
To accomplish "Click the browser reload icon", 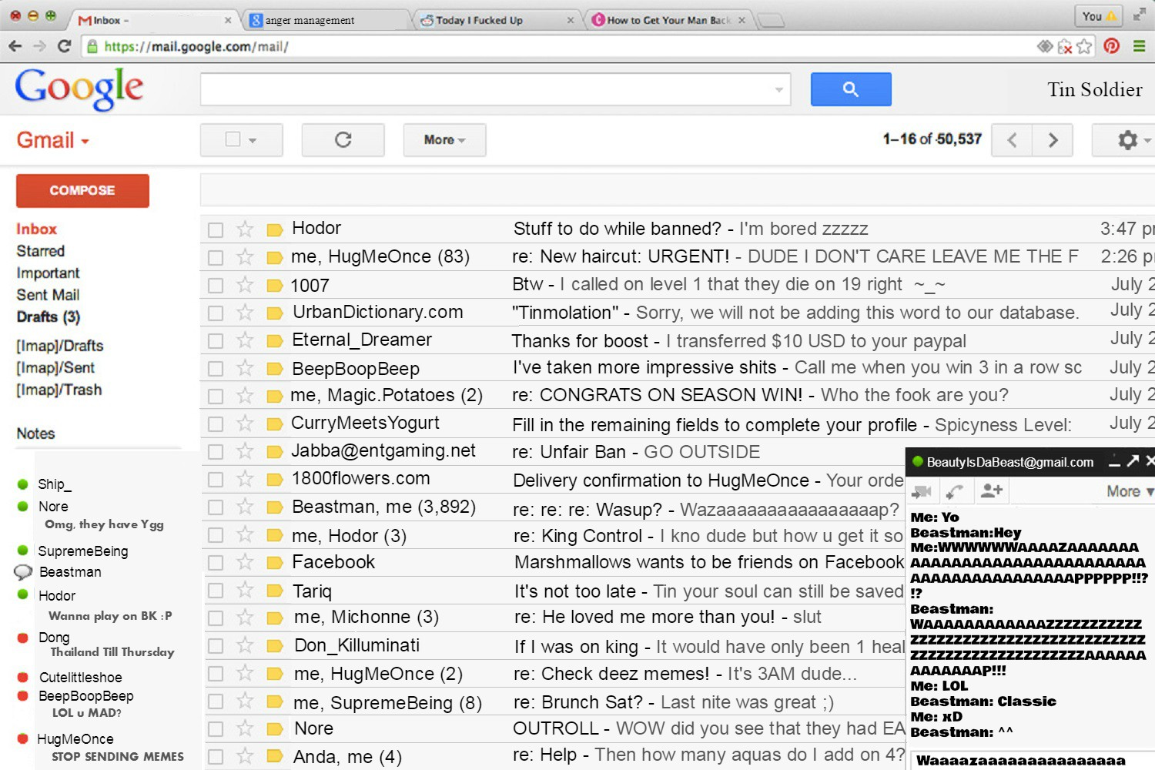I will pyautogui.click(x=65, y=46).
